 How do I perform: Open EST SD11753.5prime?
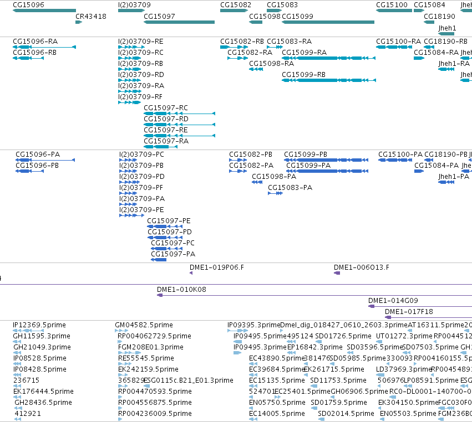pyautogui.click(x=338, y=380)
